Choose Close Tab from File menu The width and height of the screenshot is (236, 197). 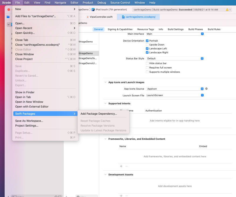pos(45,40)
